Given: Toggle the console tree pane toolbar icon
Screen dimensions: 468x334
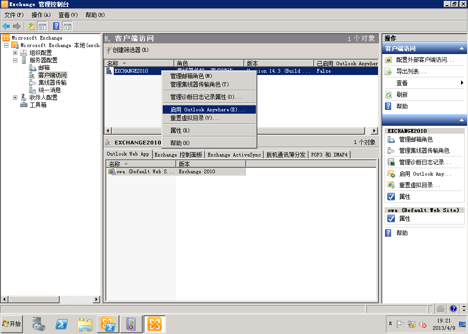Looking at the screenshot, I should click(x=42, y=26).
